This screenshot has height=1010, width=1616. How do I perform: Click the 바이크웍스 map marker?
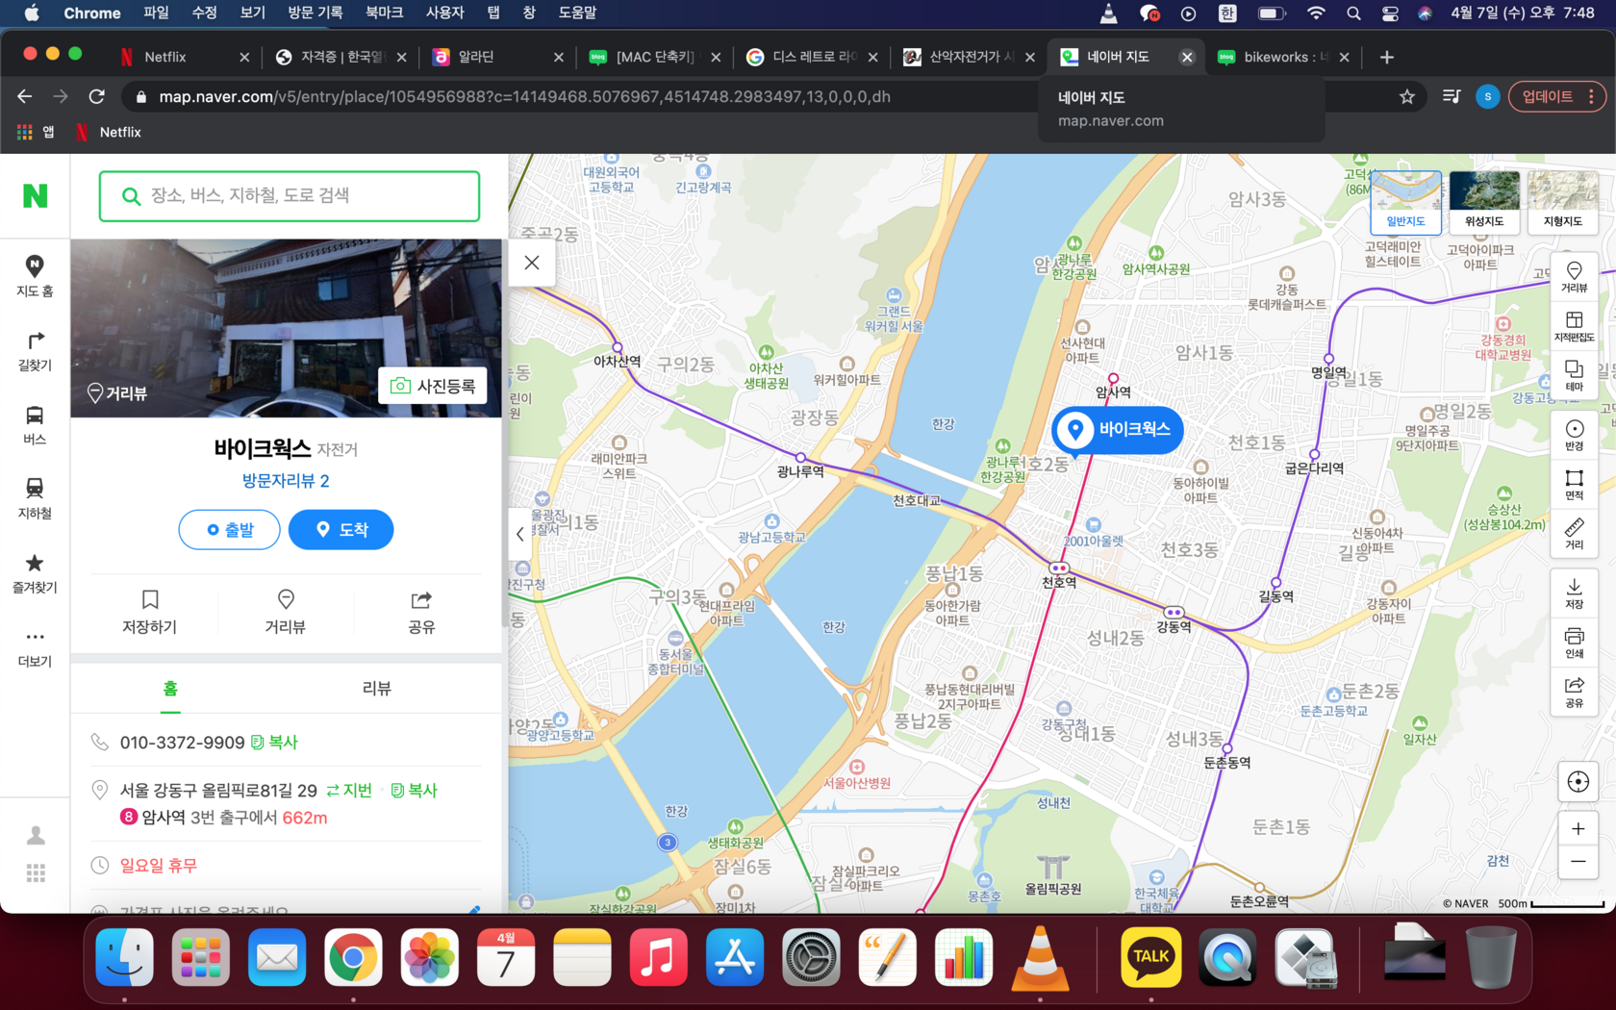coord(1118,429)
